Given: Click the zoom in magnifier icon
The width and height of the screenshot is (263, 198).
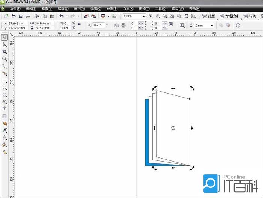Looking at the screenshot, I should click(x=151, y=16).
